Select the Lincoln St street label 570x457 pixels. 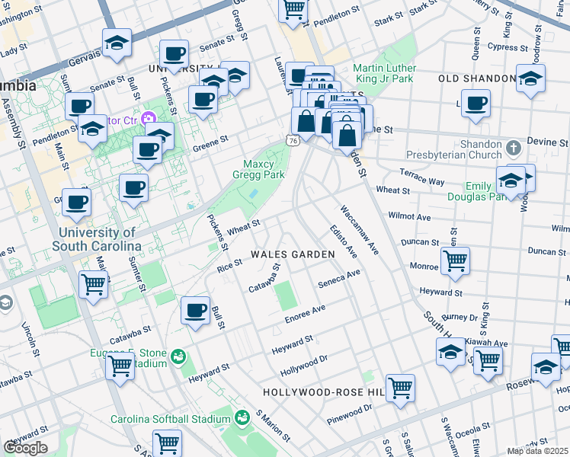click(31, 339)
